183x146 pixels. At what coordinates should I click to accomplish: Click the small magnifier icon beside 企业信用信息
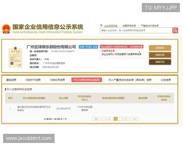coord(101,25)
